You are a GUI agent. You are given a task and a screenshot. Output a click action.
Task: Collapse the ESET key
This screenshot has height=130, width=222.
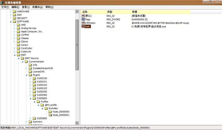point(15,55)
